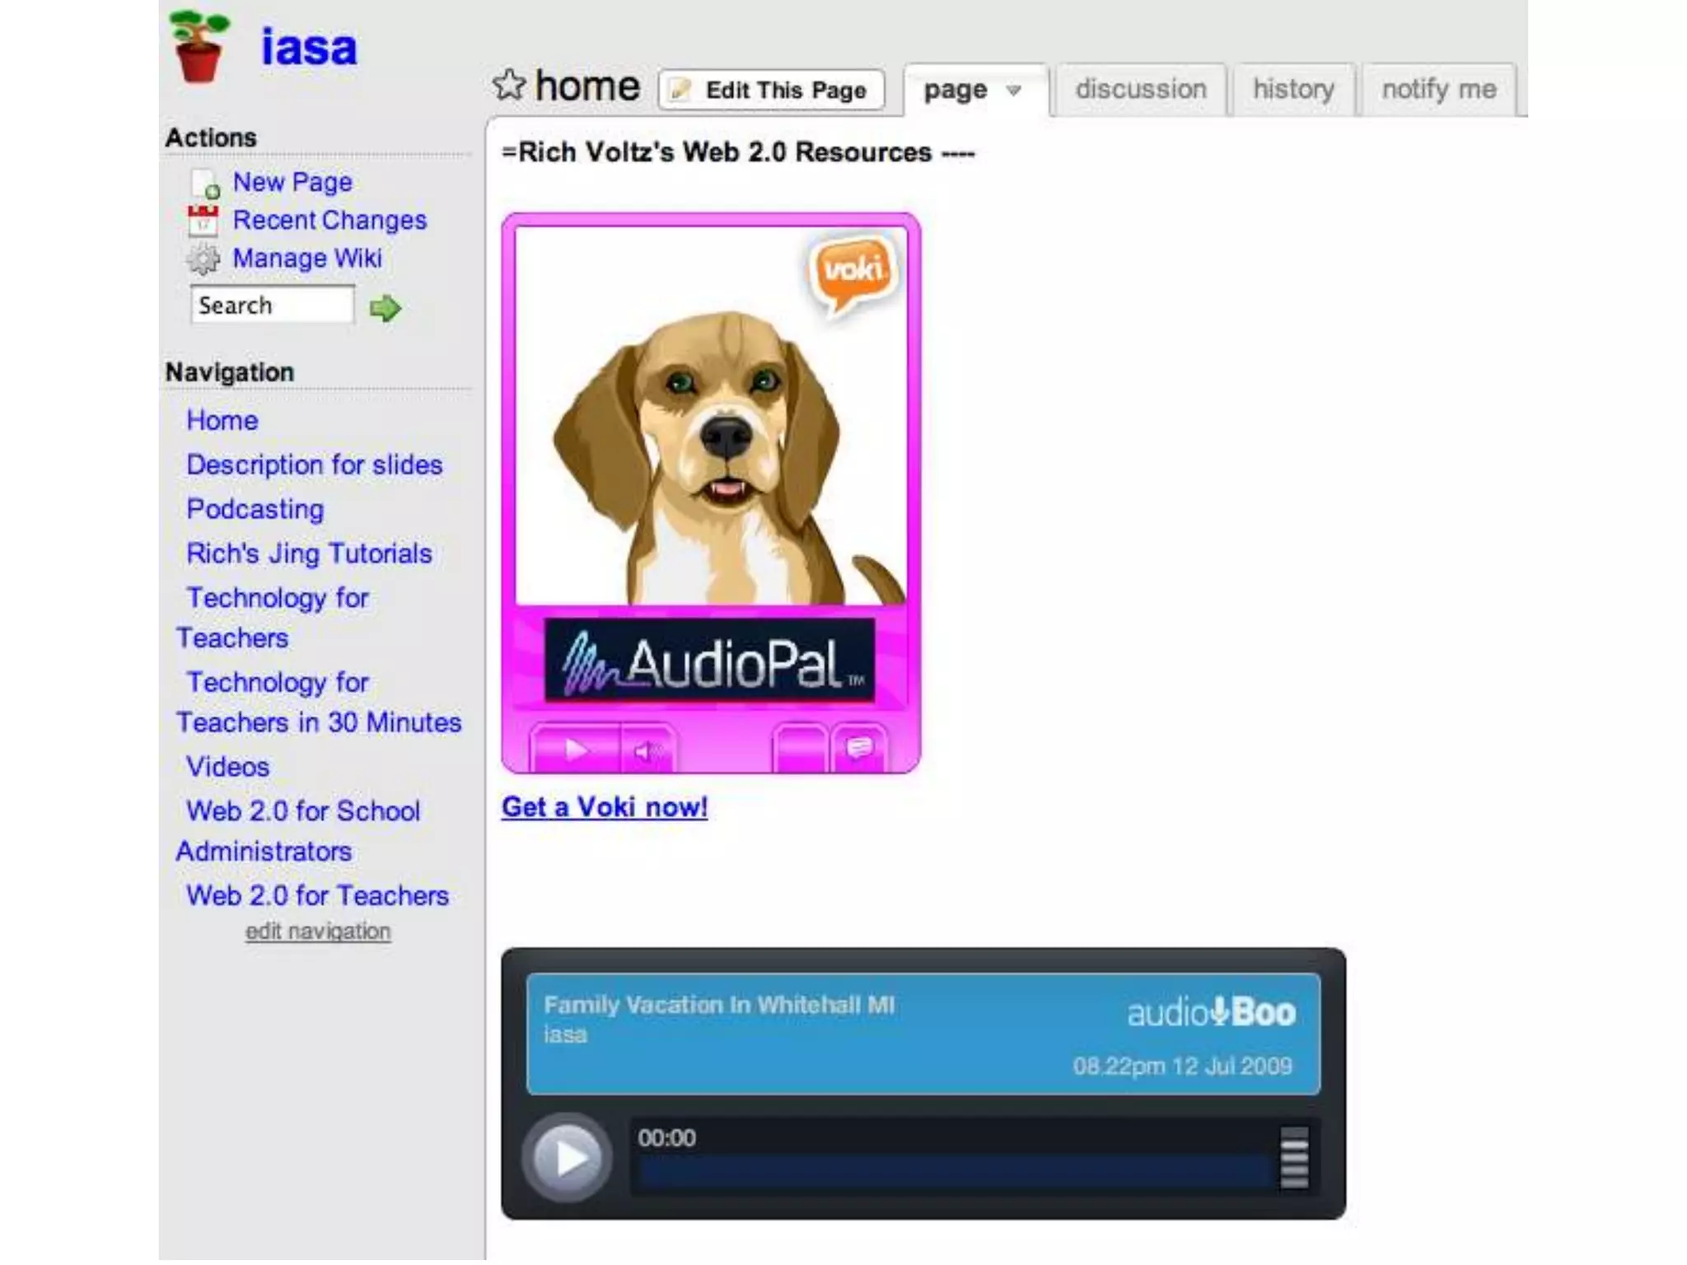Screen dimensions: 1687x1265
Task: Go to Home in navigation
Action: tap(222, 420)
